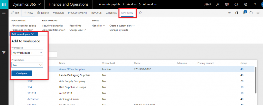Click the feedback smiley icon
The image size is (263, 106).
pos(236,5)
